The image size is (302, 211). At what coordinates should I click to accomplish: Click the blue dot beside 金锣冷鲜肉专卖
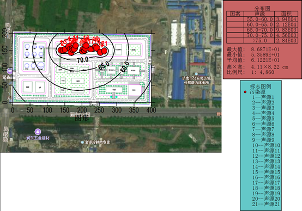[x=82, y=142]
